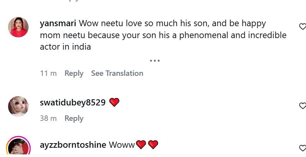Open more options dots under yansmari comment

tap(155, 60)
